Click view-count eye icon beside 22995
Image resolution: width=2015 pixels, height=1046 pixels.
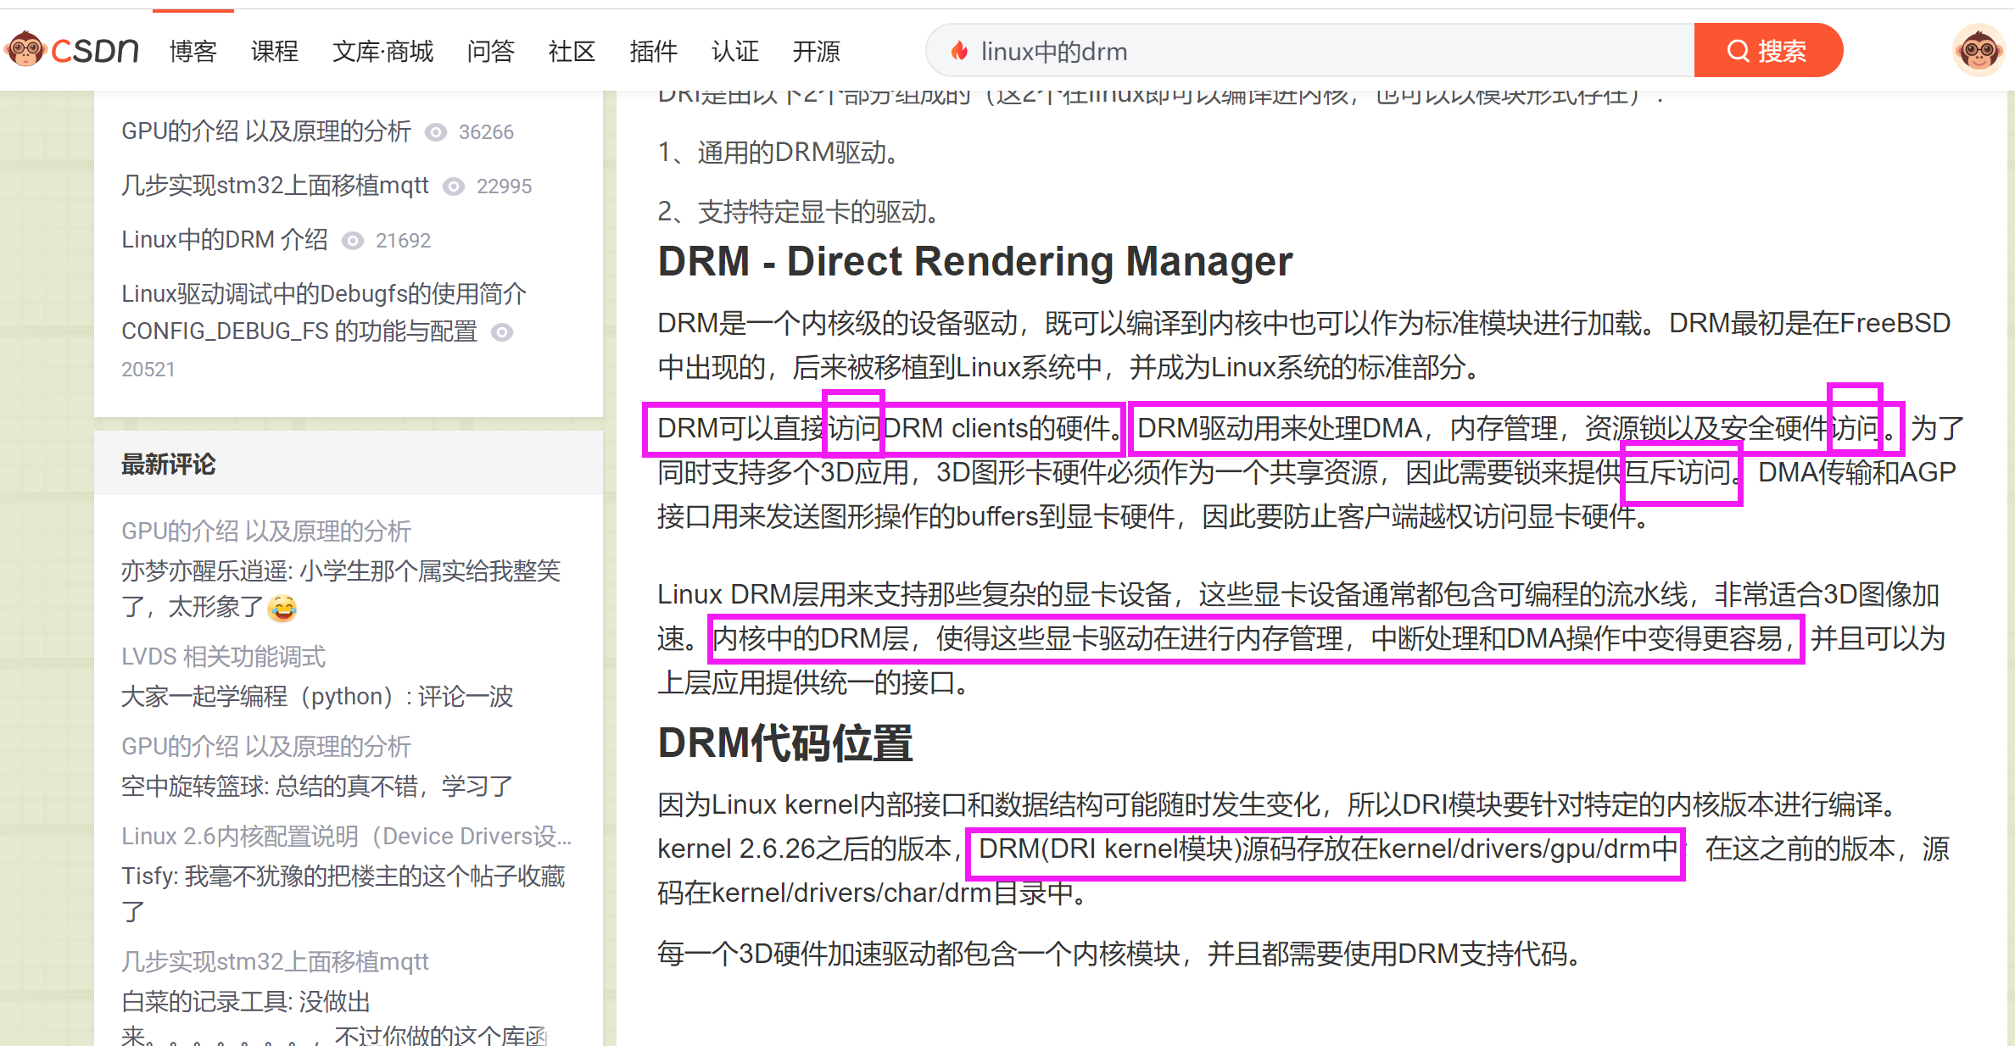[455, 186]
